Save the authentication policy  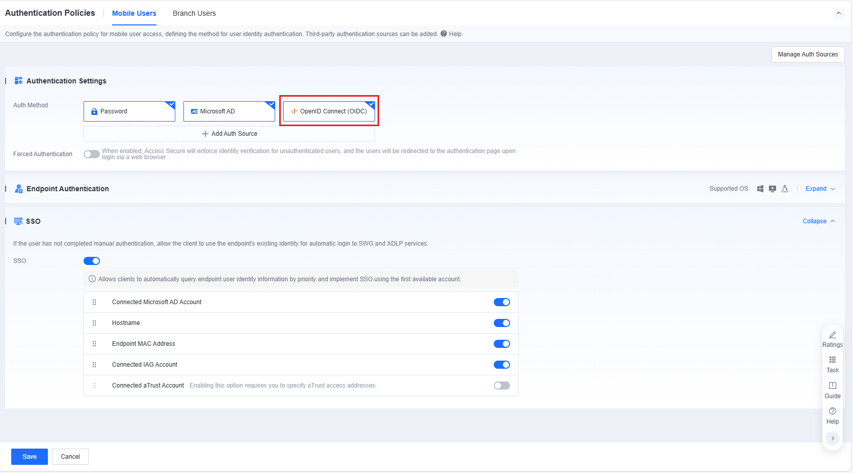[x=30, y=457]
